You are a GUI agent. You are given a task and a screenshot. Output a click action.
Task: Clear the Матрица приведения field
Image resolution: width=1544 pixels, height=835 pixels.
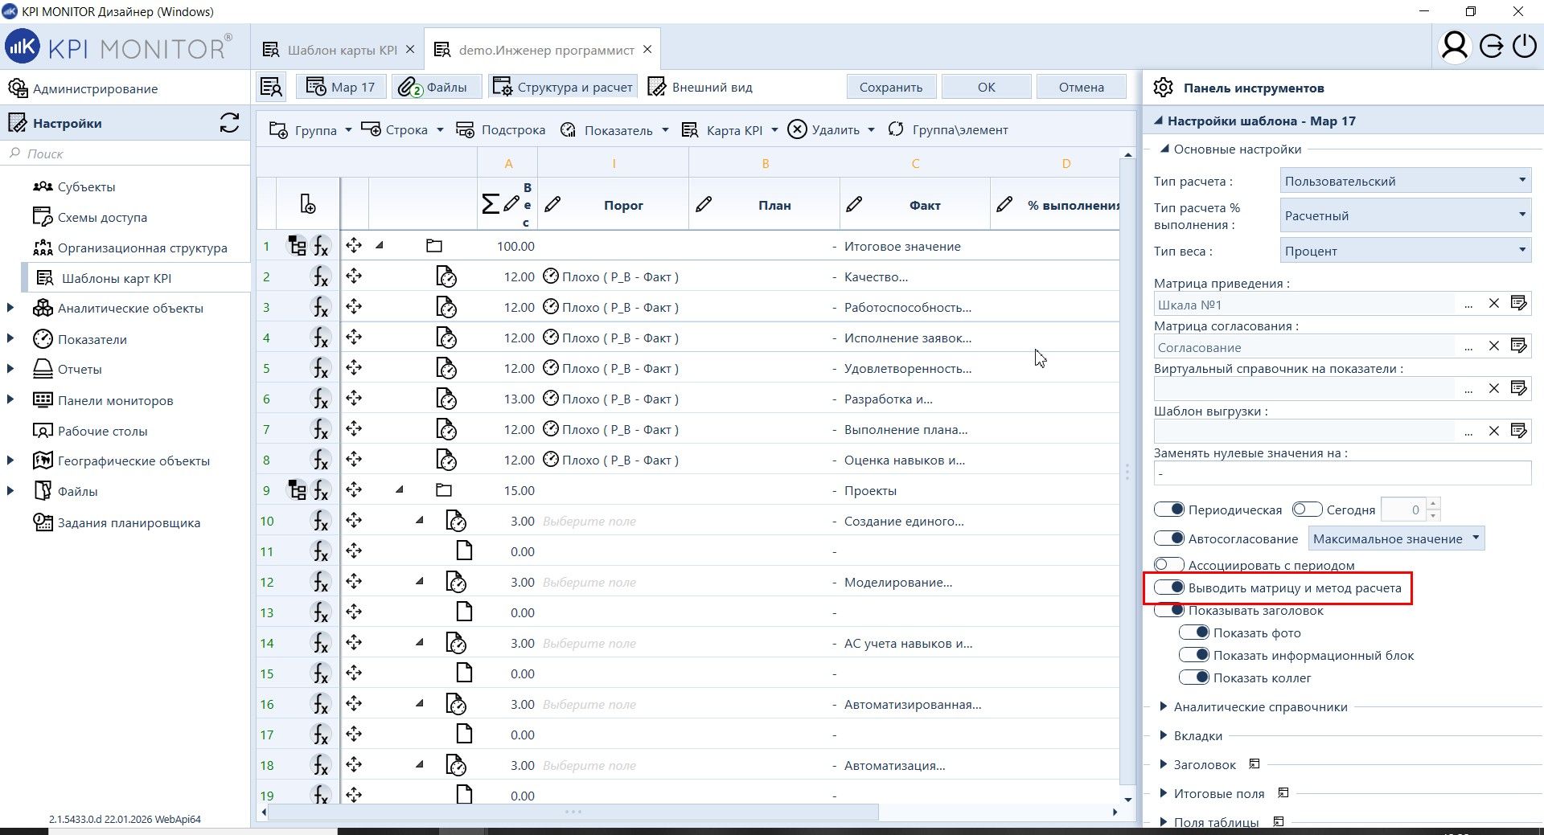[x=1493, y=304]
